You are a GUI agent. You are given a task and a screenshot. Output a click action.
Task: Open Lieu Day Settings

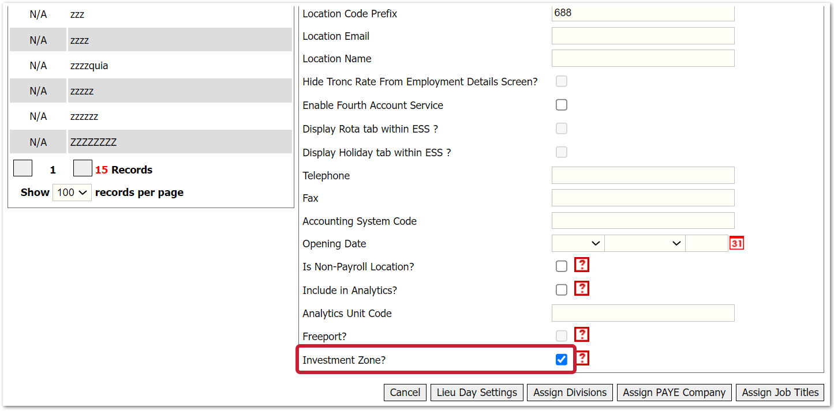coord(477,393)
